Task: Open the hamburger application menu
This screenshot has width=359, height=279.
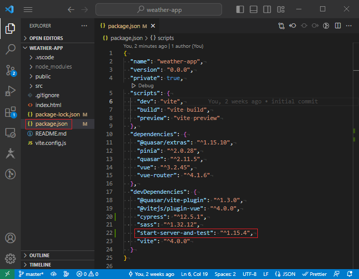Action: point(28,9)
